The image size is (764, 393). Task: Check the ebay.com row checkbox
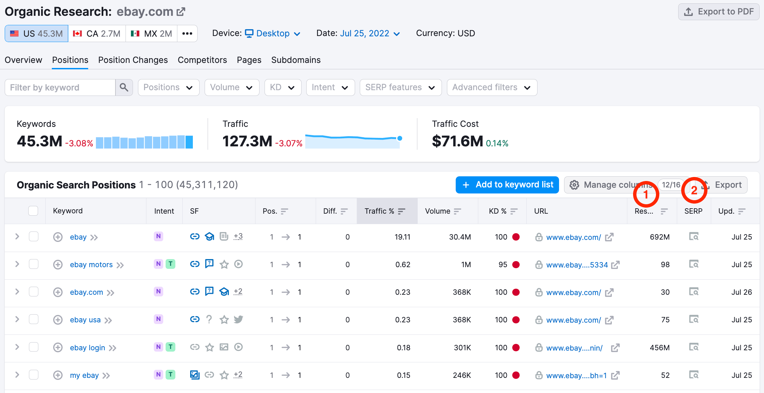[x=33, y=292]
